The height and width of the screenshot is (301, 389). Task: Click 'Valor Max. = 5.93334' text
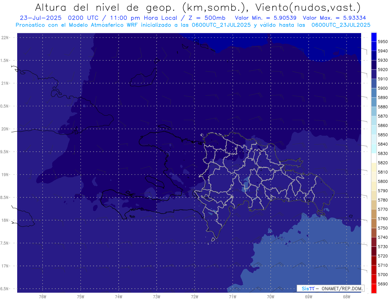(335, 18)
